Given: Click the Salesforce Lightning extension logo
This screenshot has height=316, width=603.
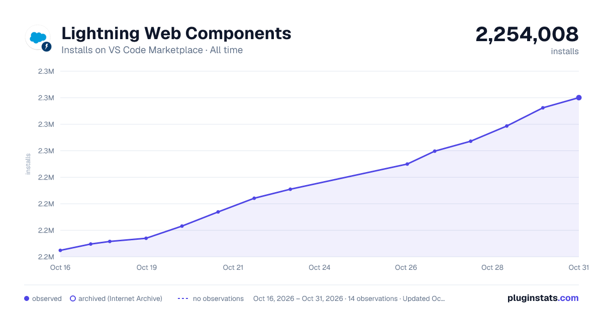Looking at the screenshot, I should (38, 38).
